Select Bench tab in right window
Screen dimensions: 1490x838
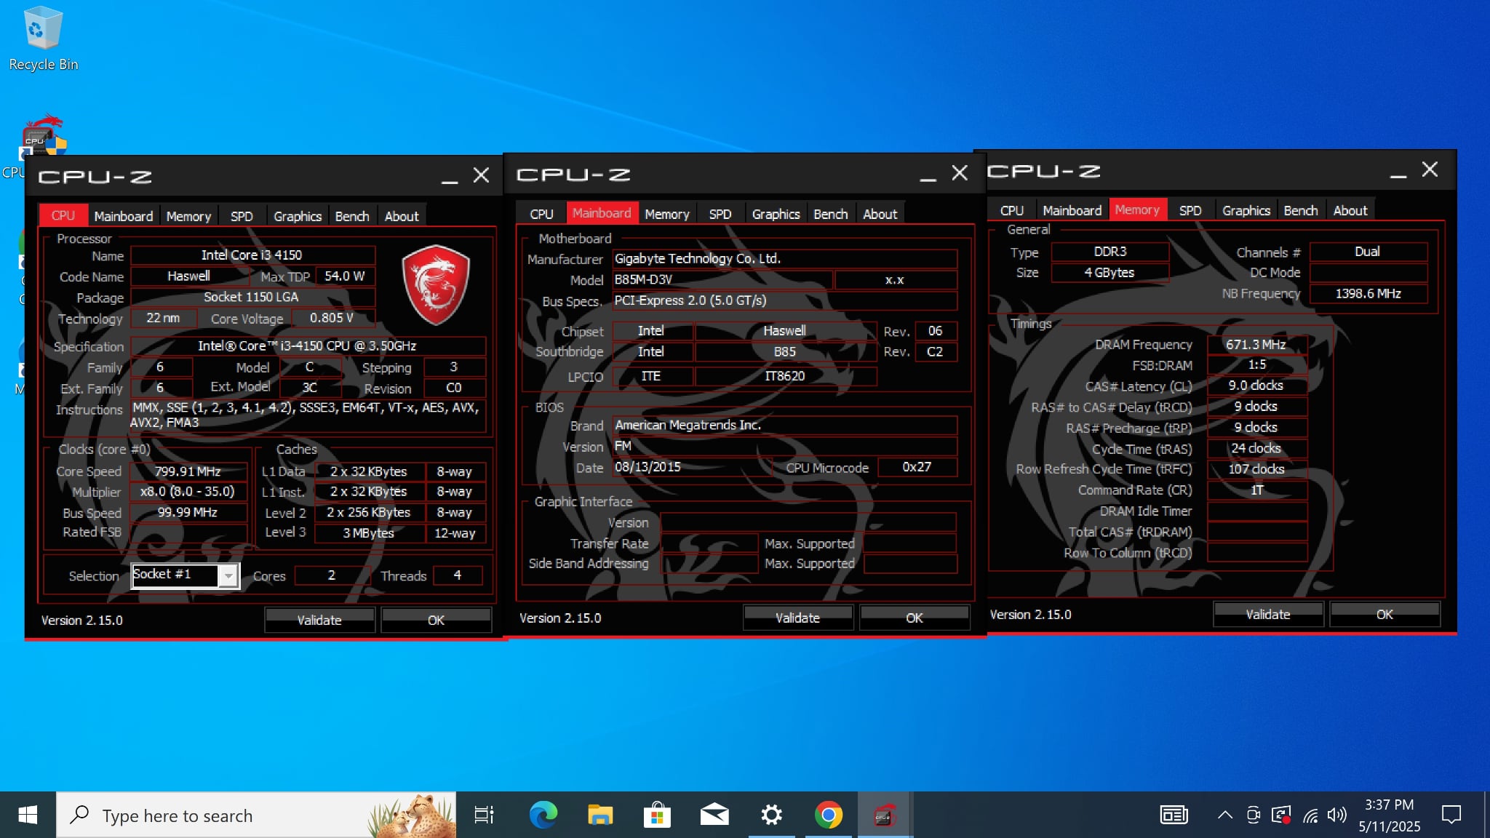point(1301,210)
